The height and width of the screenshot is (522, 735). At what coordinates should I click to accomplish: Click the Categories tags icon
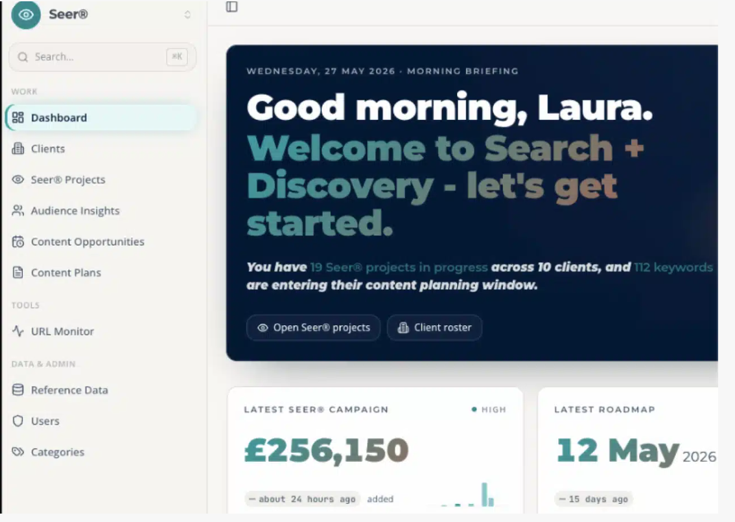click(x=17, y=451)
